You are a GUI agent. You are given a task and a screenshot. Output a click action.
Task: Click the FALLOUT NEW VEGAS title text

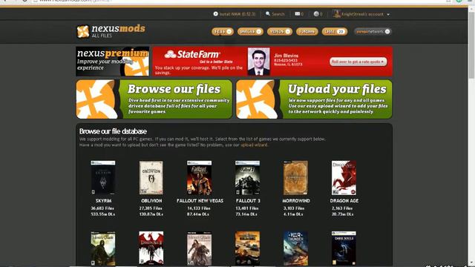pyautogui.click(x=200, y=201)
